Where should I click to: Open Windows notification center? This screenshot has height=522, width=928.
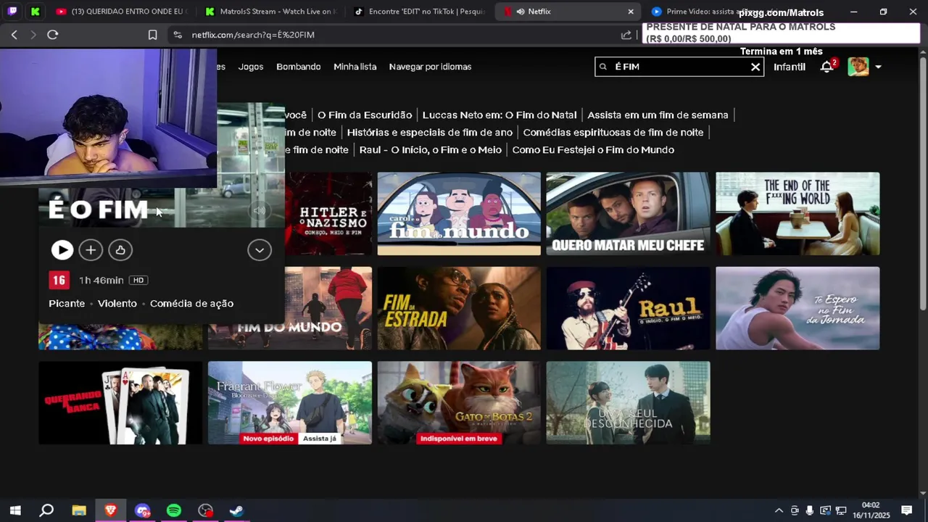pos(906,510)
